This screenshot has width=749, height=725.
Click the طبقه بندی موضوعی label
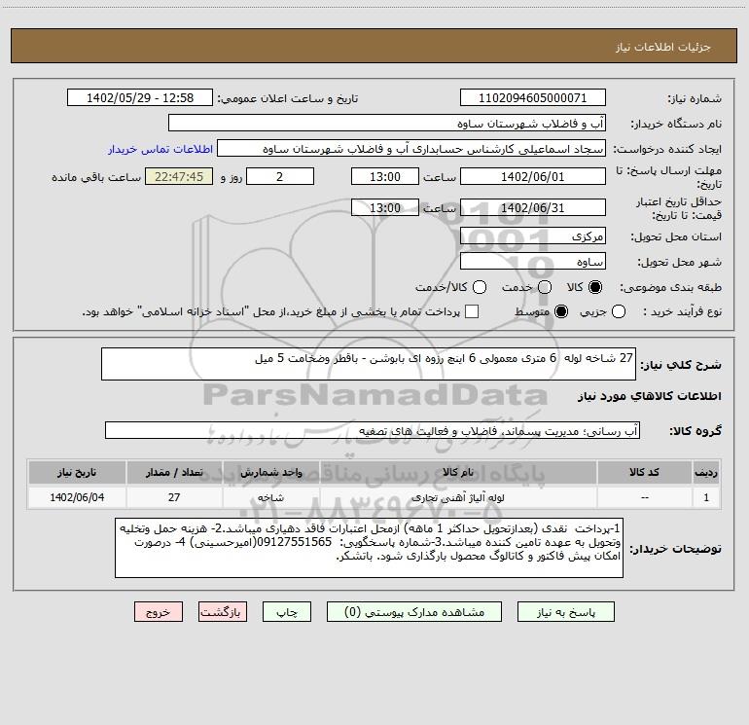point(670,287)
